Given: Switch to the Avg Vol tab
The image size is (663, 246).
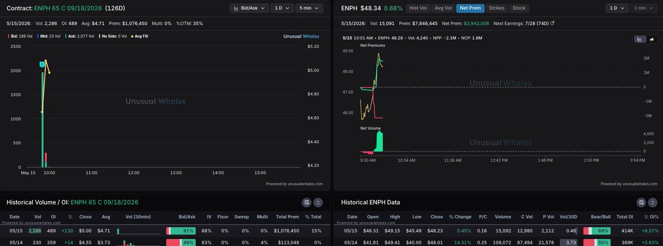Looking at the screenshot, I should point(443,8).
